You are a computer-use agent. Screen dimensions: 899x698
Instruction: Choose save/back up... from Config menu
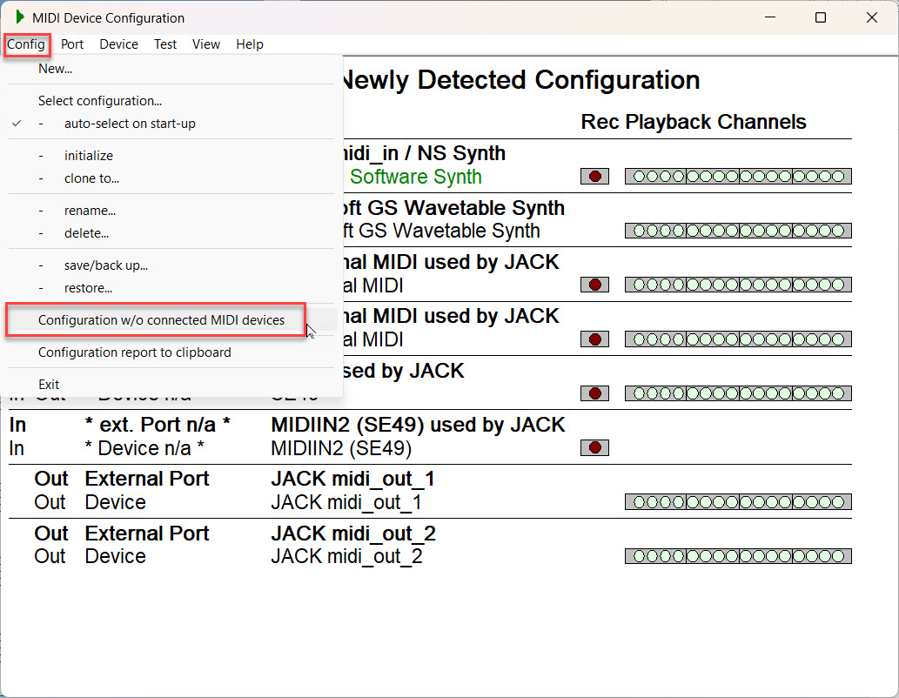(x=105, y=265)
